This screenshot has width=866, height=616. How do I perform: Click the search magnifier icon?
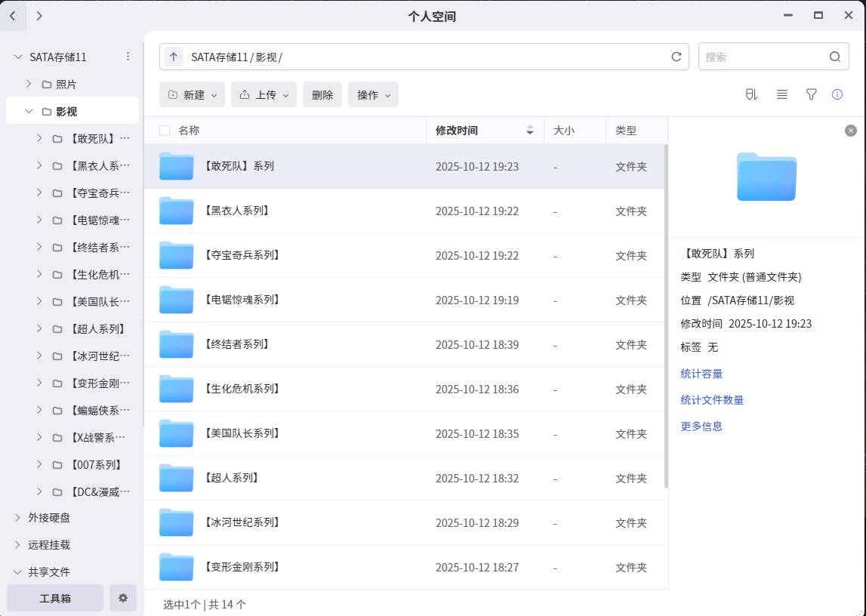(x=834, y=57)
